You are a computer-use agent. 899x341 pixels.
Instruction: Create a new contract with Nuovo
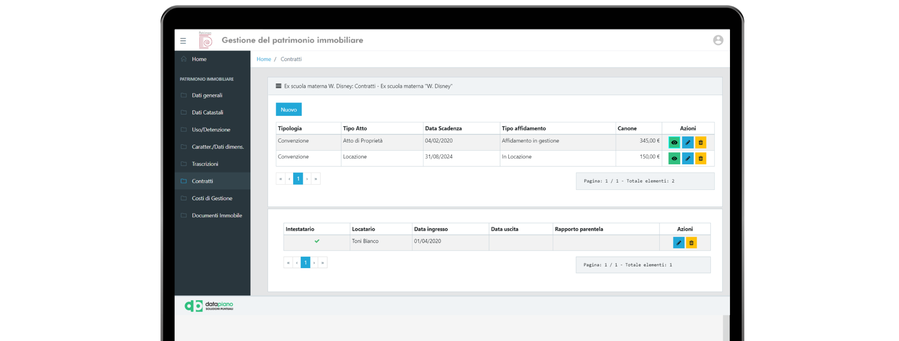[x=289, y=110]
